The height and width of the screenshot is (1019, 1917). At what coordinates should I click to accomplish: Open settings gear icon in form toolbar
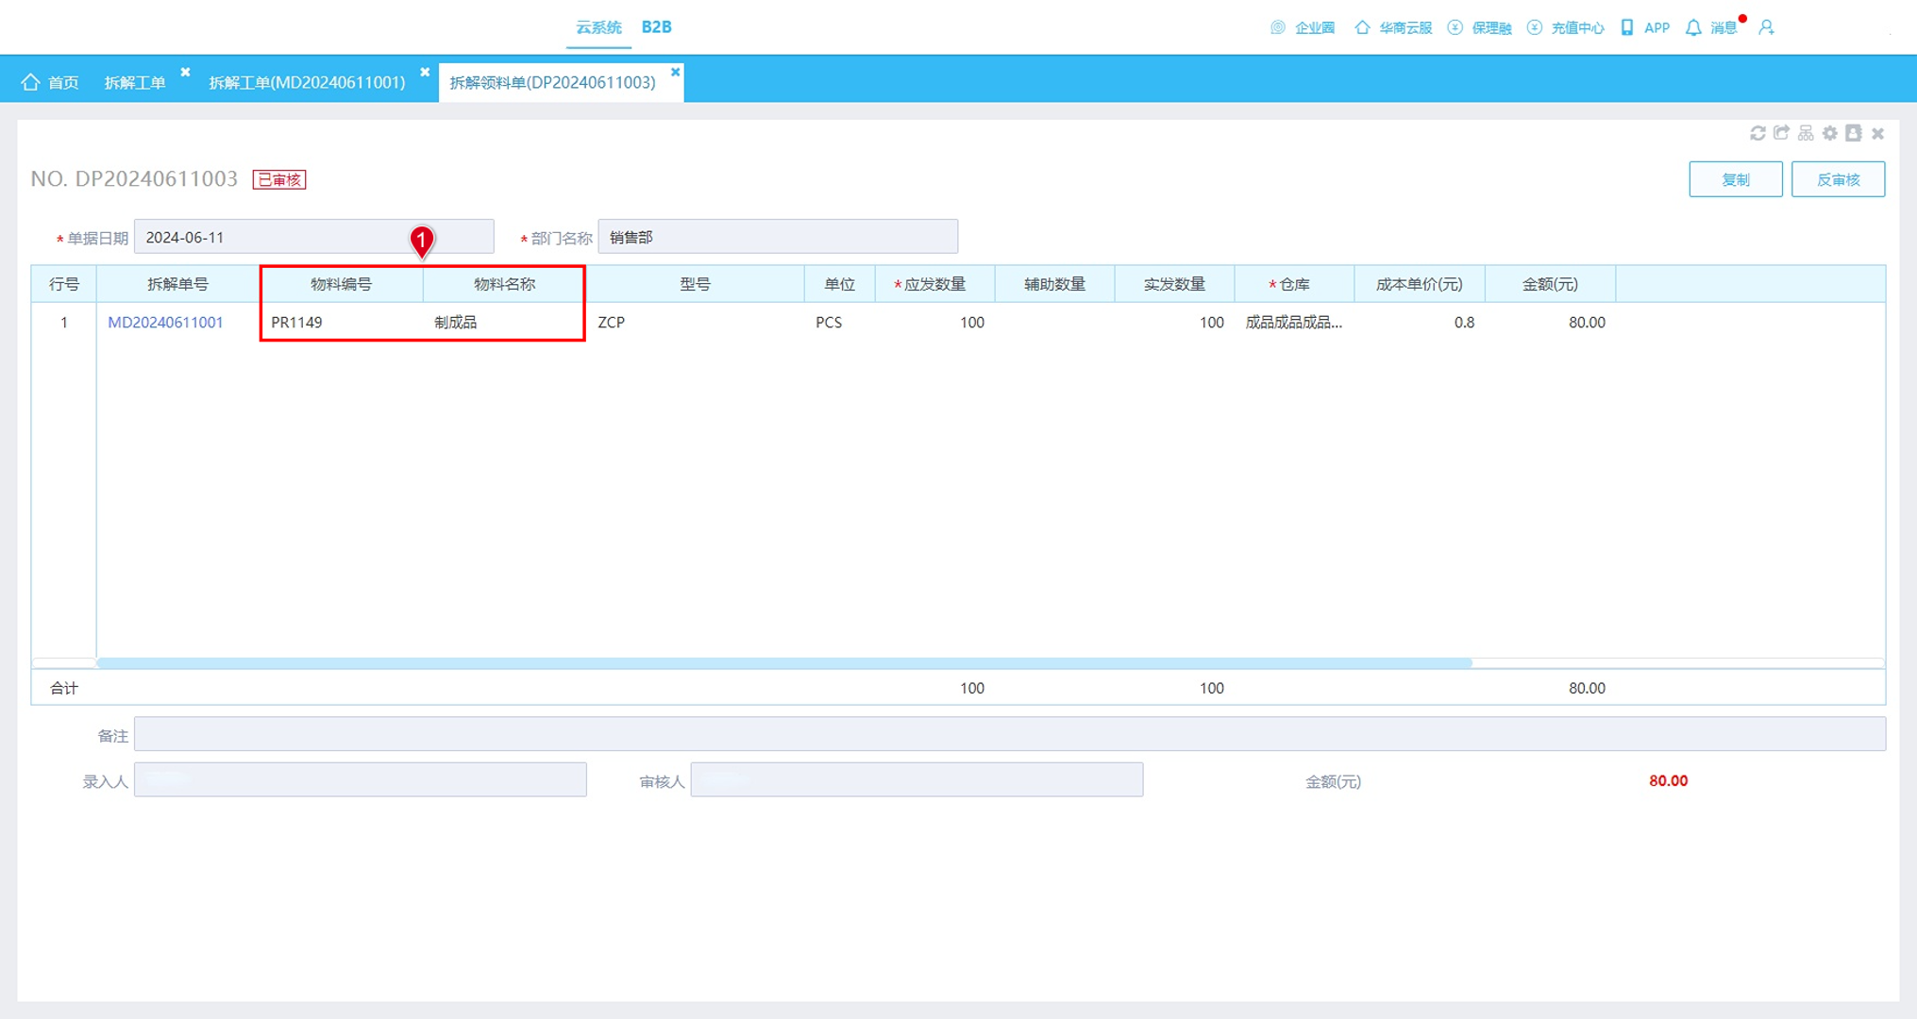tap(1830, 133)
